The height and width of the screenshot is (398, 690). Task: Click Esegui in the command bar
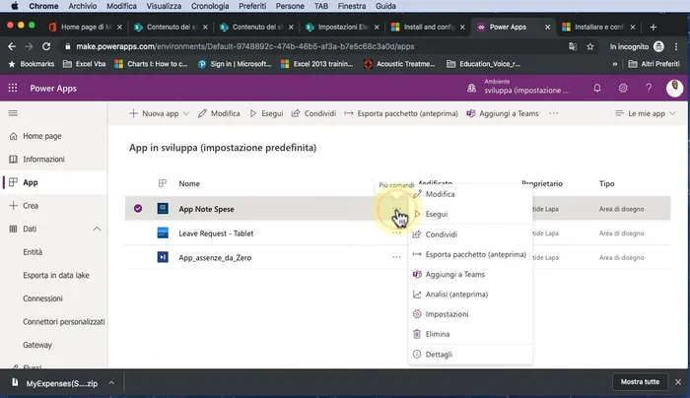click(x=266, y=113)
